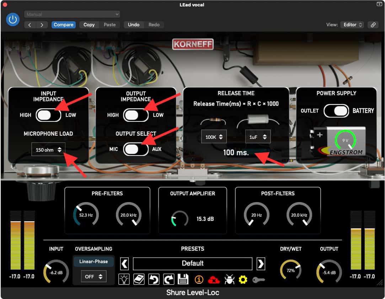Toggle the Linear-Phase oversampling button

[93, 261]
